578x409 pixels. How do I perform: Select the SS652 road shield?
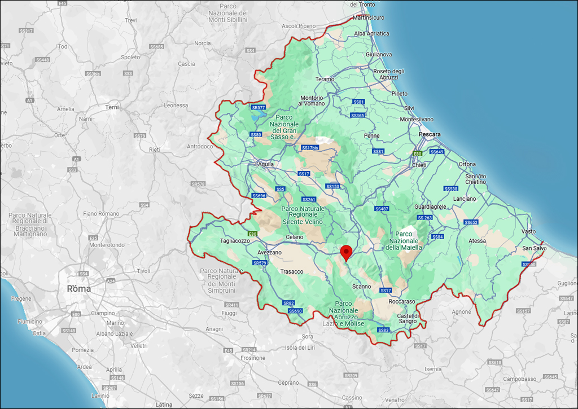click(x=471, y=222)
